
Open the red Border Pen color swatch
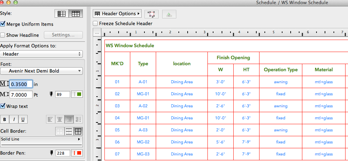click(x=77, y=153)
